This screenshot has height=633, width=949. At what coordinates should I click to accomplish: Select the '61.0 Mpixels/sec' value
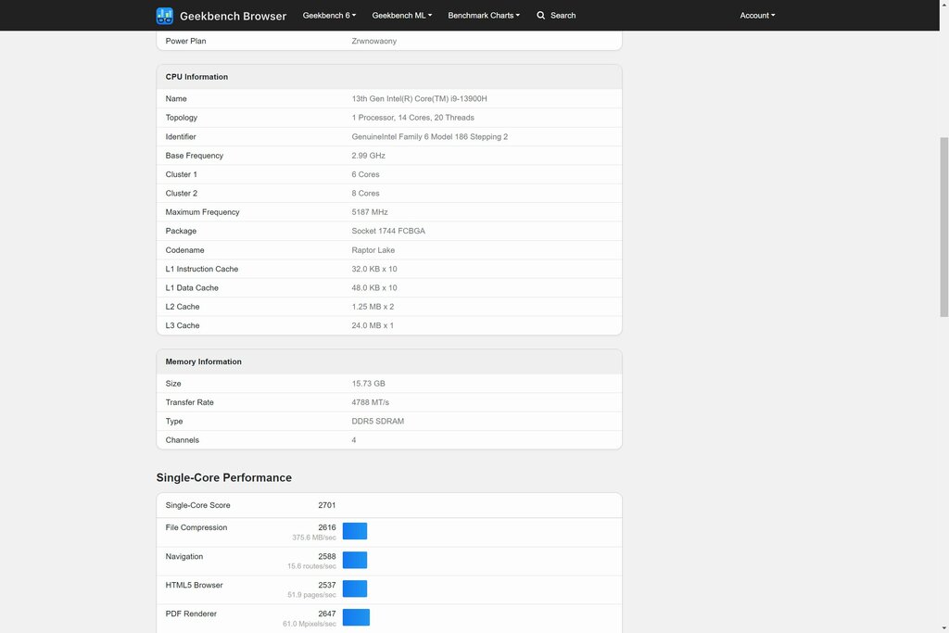(310, 624)
